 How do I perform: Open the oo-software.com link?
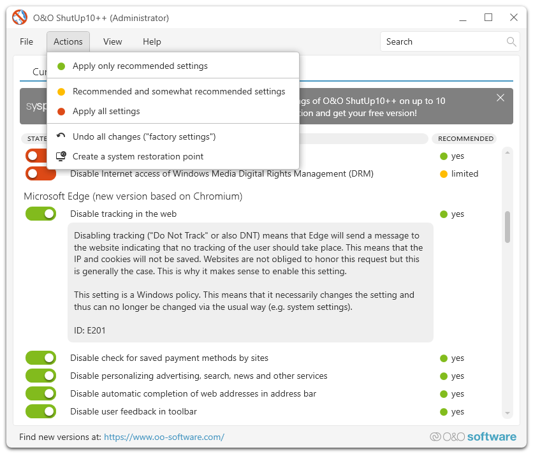click(164, 437)
